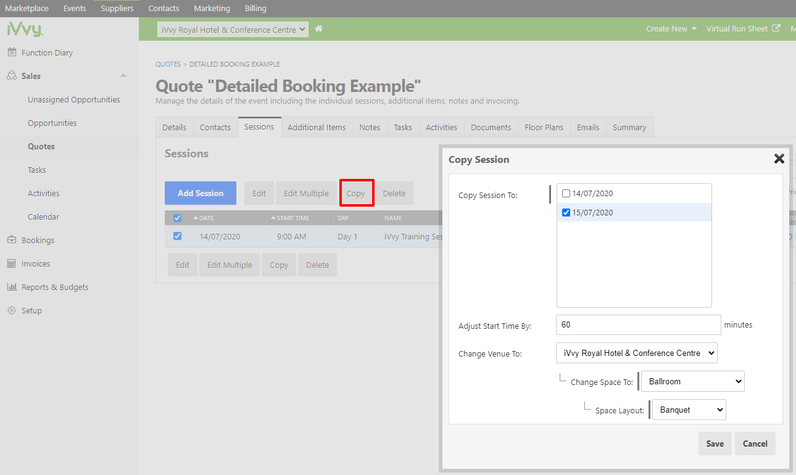Switch to the Documents tab
The width and height of the screenshot is (796, 475).
491,127
